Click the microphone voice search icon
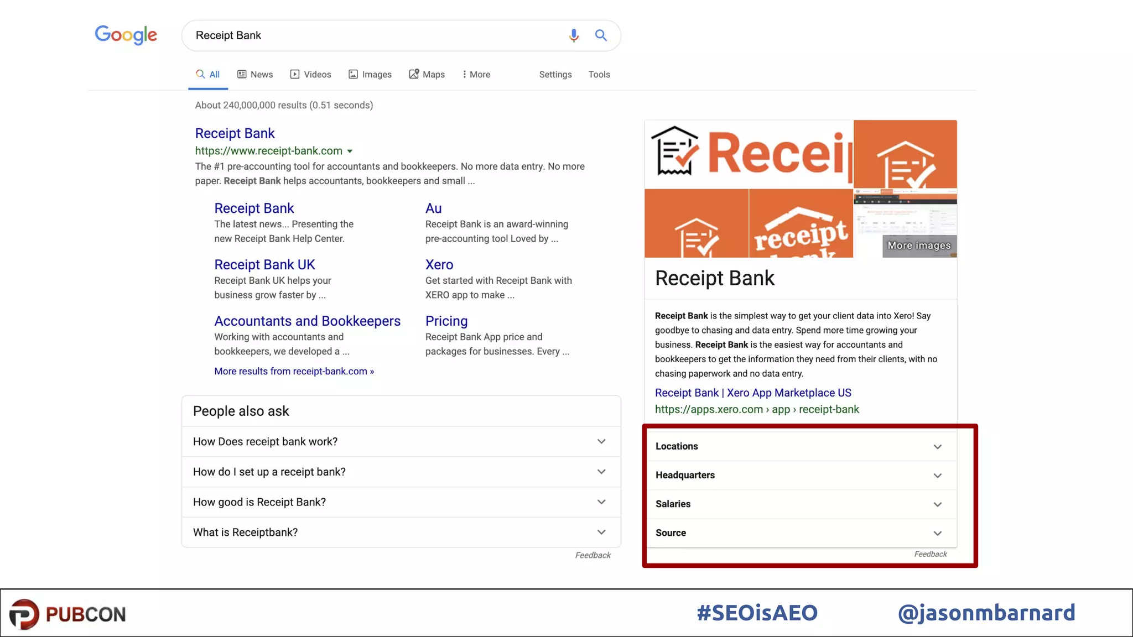The image size is (1133, 637). point(574,35)
